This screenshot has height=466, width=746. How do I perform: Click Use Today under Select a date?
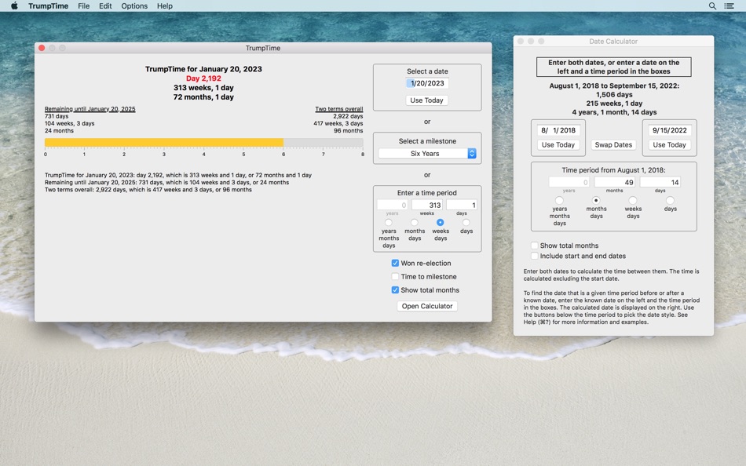(x=426, y=100)
